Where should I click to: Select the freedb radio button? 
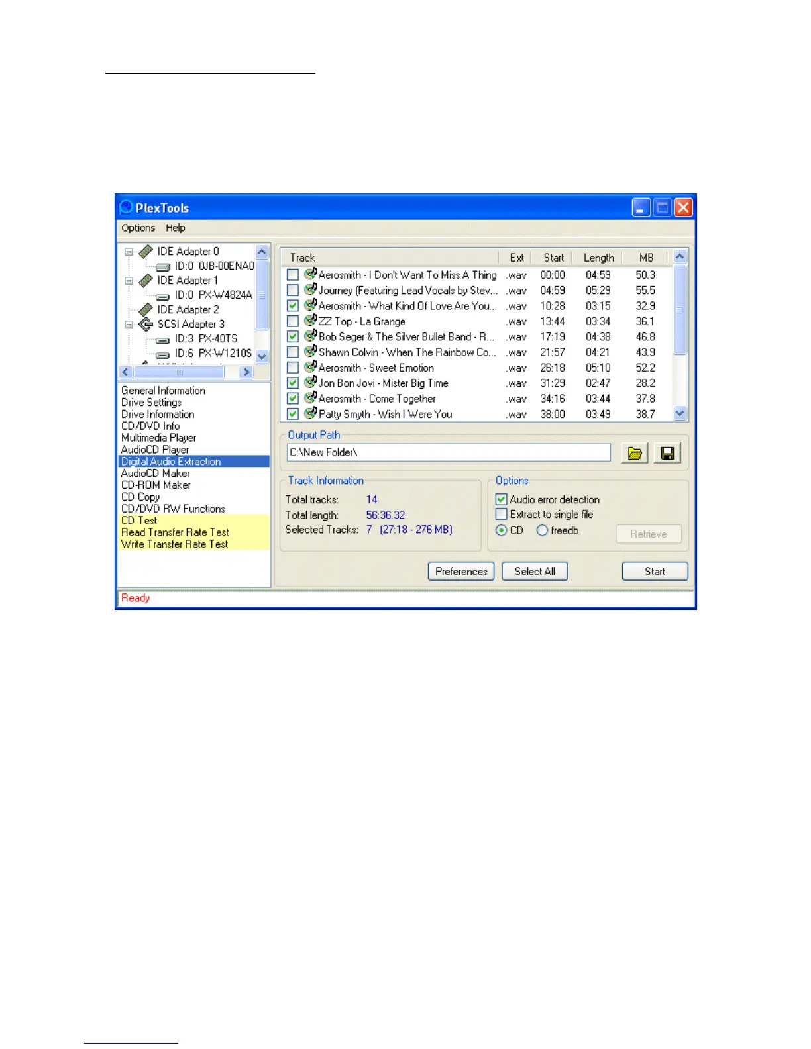coord(542,530)
